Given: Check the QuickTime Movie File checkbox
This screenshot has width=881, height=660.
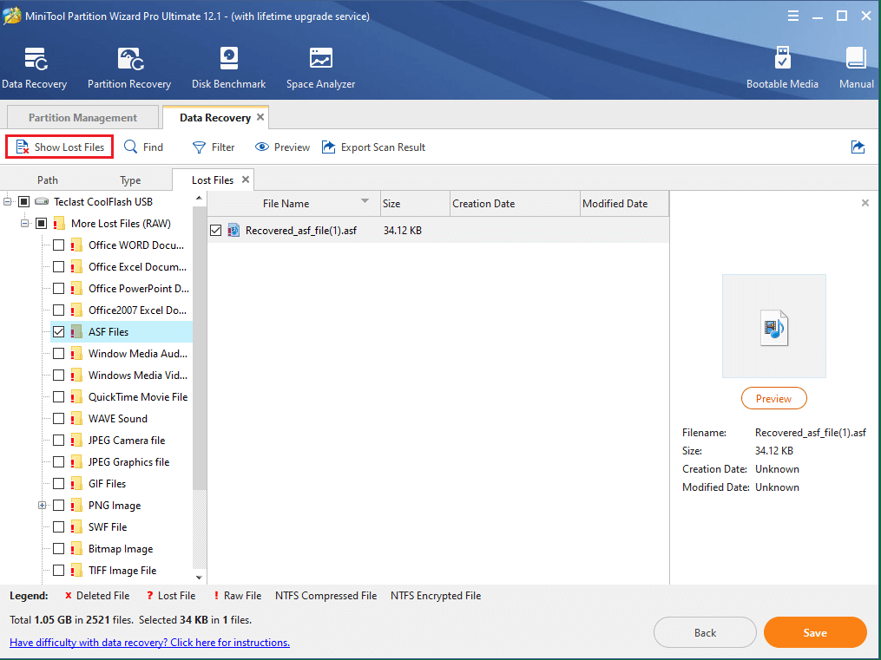Looking at the screenshot, I should 58,397.
